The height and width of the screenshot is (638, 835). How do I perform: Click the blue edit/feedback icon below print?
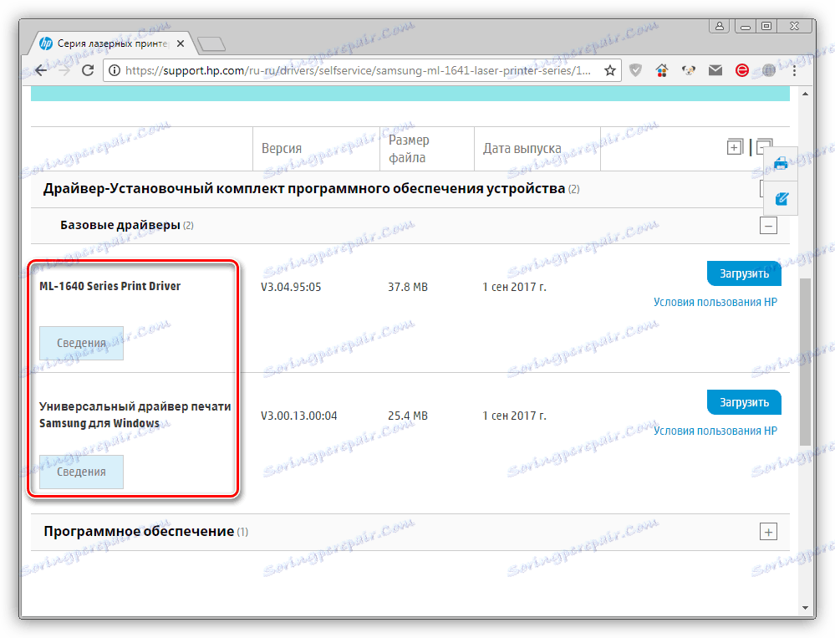tap(780, 199)
